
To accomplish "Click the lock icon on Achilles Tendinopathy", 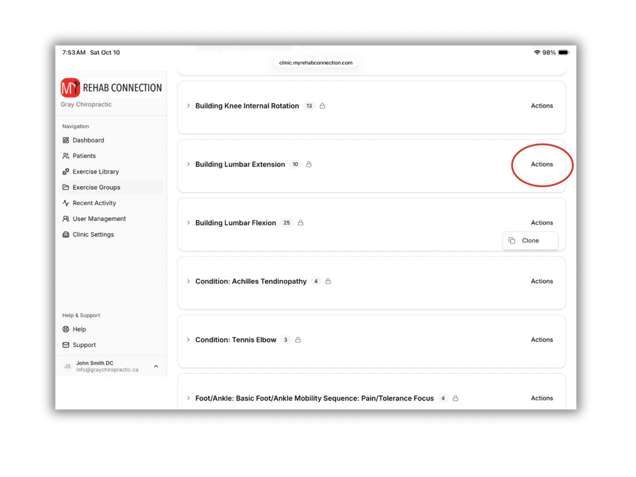I will tap(328, 281).
